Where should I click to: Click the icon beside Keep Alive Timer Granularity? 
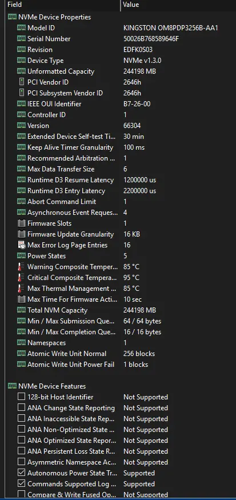[x=21, y=147]
